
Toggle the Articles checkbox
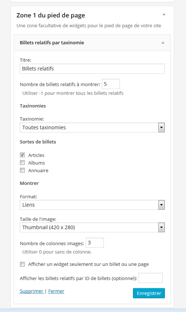pyautogui.click(x=22, y=155)
